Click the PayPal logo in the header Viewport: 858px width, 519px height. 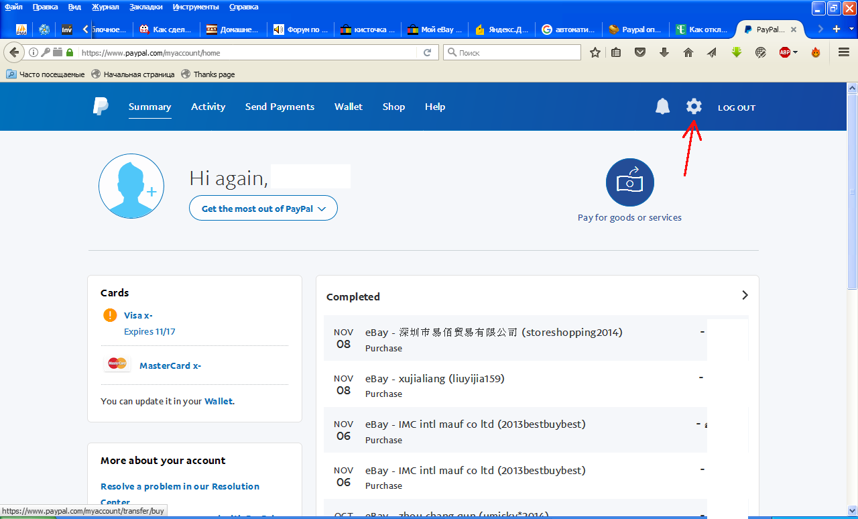(x=101, y=107)
